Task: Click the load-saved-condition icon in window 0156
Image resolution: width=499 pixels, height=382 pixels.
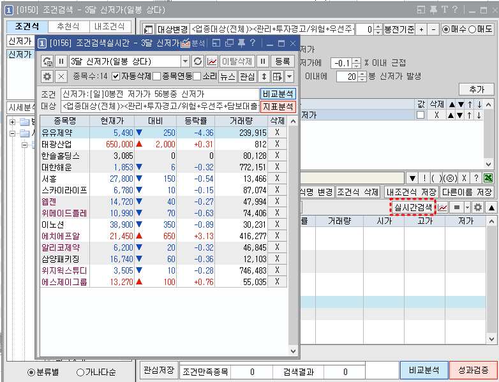Action: pos(47,61)
